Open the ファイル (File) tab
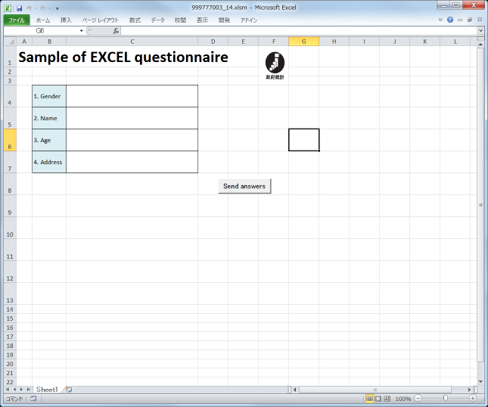Viewport: 488px width, 407px height. click(x=16, y=20)
